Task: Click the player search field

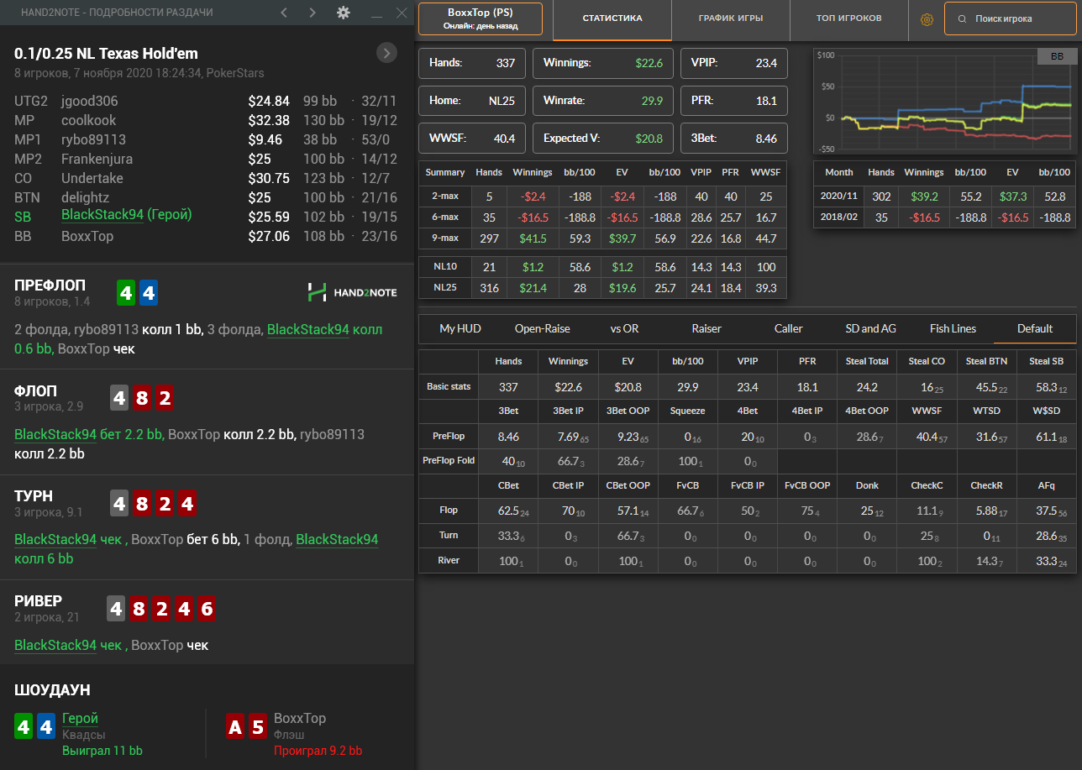Action: click(x=1010, y=18)
